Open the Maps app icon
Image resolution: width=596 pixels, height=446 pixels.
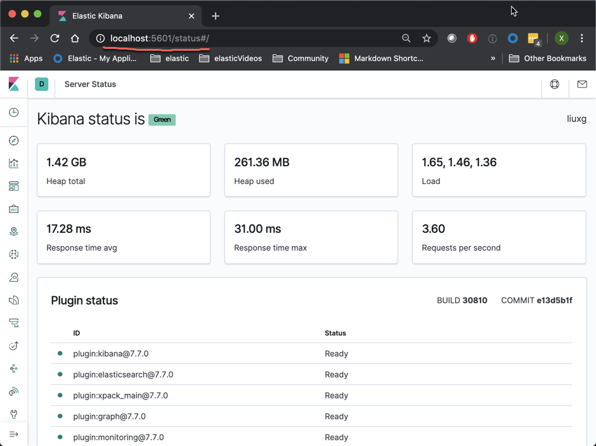point(13,232)
